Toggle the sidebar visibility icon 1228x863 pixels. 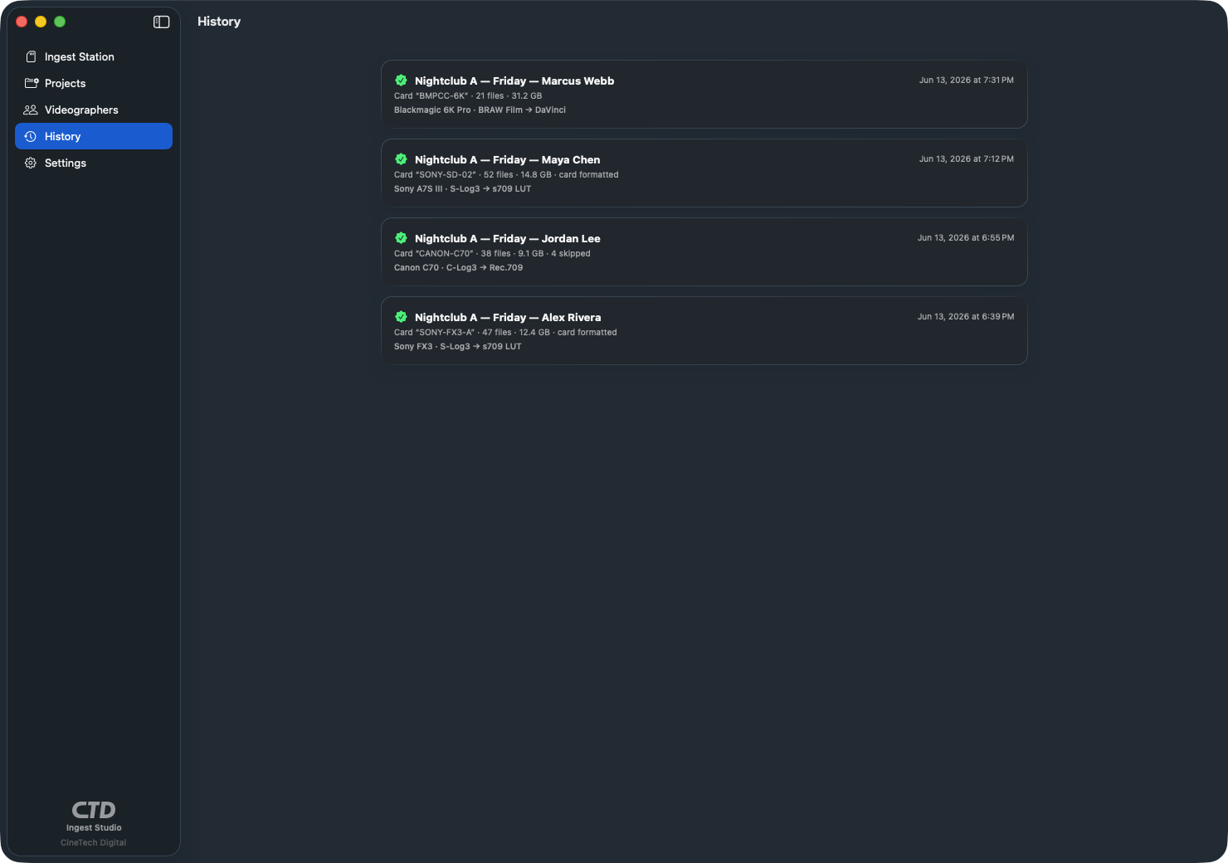pyautogui.click(x=162, y=22)
